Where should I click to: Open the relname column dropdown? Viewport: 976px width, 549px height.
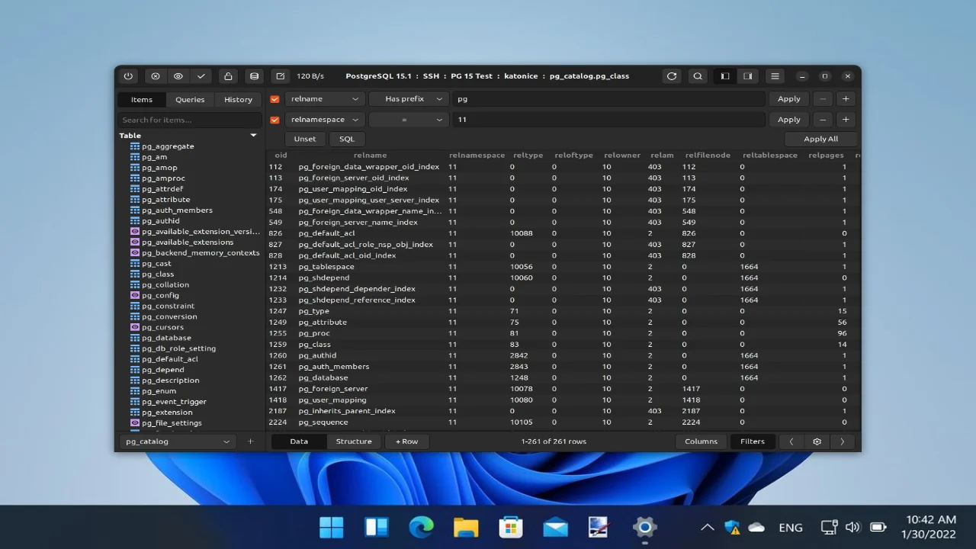tap(325, 99)
